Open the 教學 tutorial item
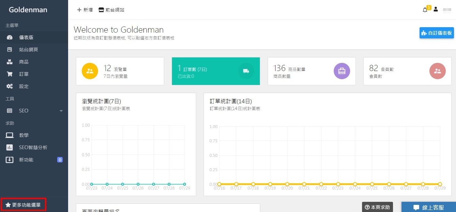 (x=34, y=135)
